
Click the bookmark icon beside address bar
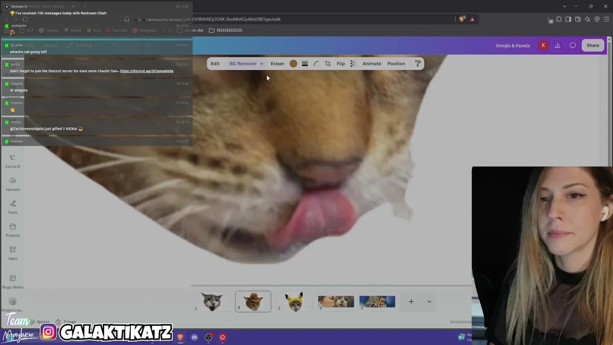coord(126,19)
